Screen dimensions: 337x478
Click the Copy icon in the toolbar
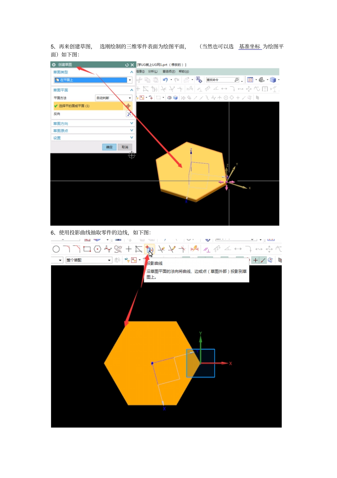tap(148, 80)
